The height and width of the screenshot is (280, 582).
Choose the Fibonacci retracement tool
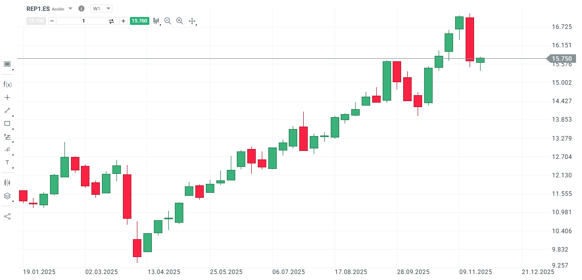point(7,137)
